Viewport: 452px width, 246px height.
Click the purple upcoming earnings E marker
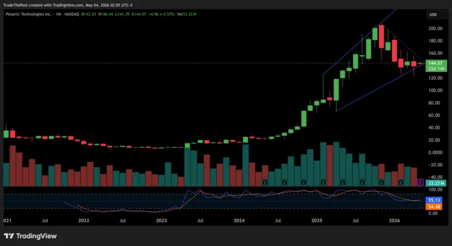pyautogui.click(x=420, y=182)
